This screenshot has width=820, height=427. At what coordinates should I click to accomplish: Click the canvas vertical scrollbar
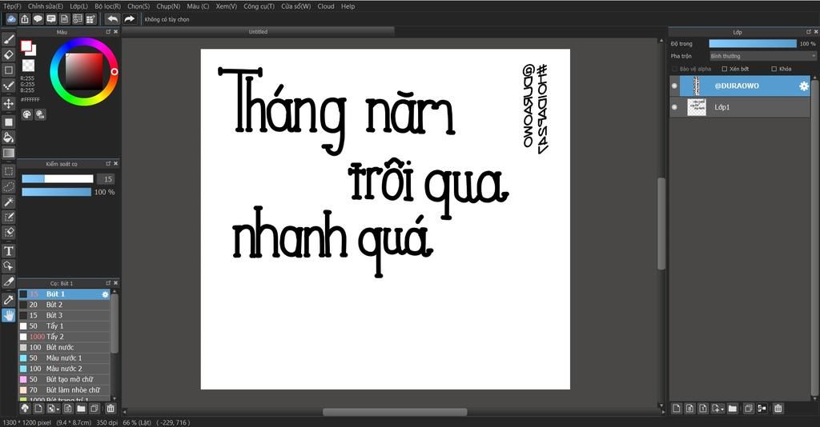click(661, 223)
